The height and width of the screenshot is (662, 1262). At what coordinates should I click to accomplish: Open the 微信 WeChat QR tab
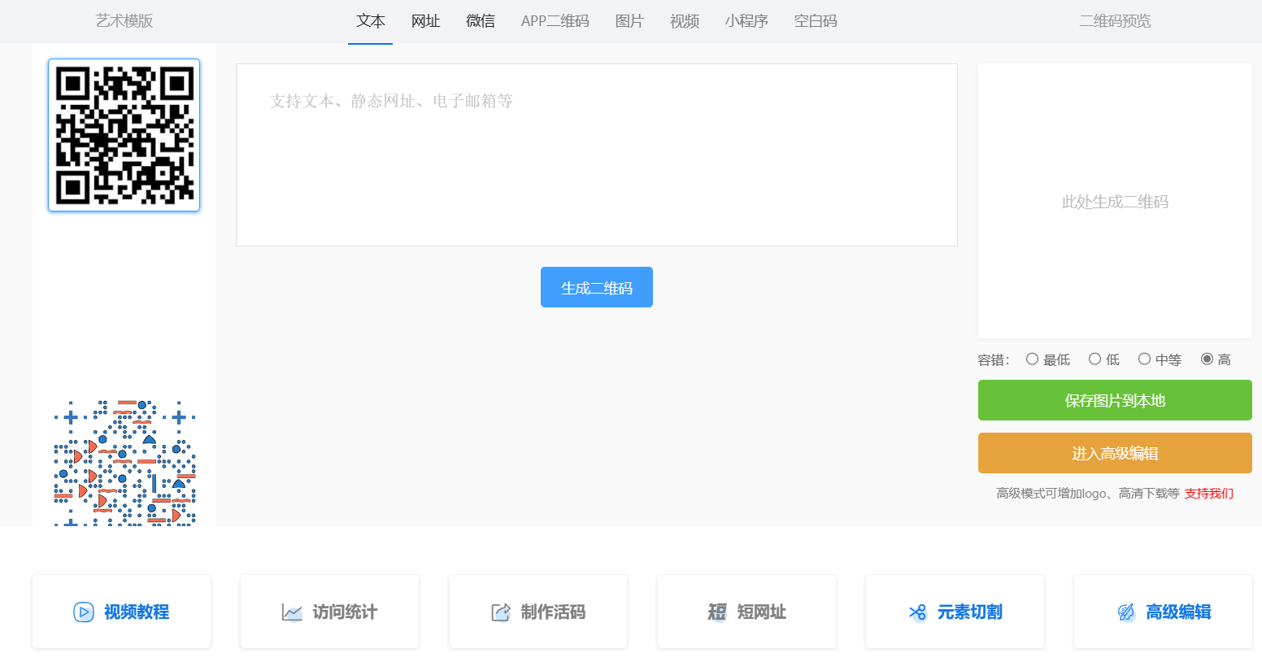[481, 21]
